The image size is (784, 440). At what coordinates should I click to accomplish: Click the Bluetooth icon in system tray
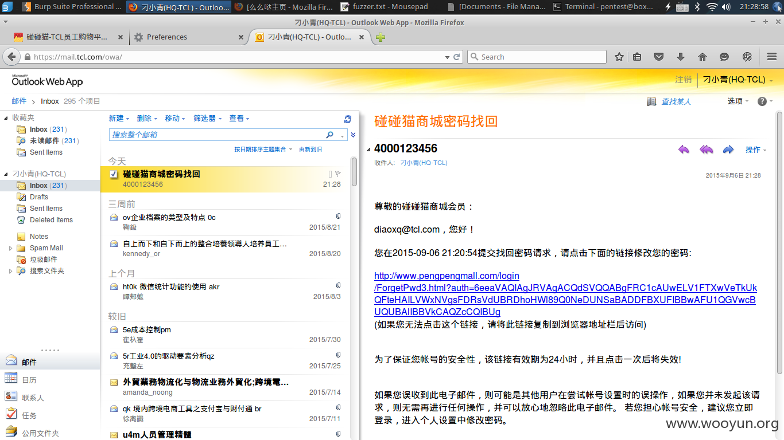697,7
